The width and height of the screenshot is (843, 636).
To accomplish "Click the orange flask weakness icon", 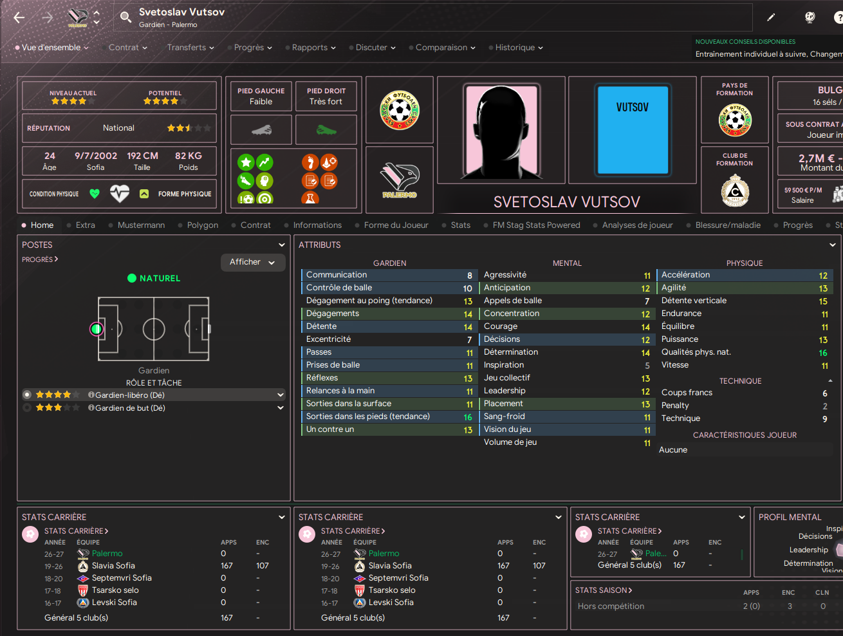I will point(310,198).
